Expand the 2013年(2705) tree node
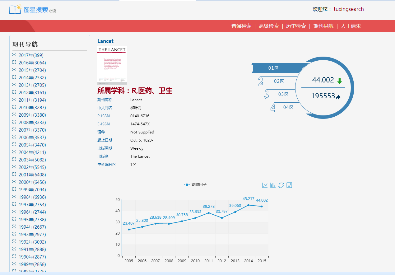Screen dimensions: 395x275 click(14, 85)
